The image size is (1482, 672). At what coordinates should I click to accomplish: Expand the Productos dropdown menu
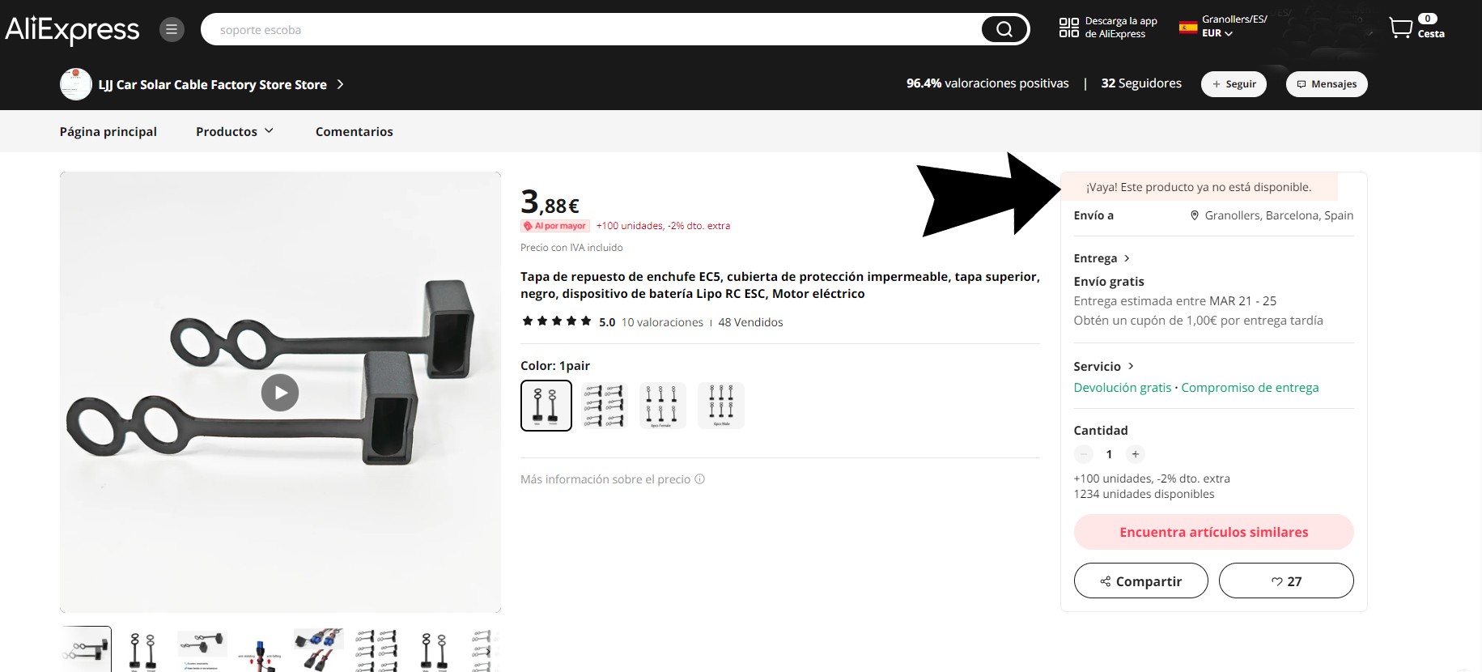tap(235, 131)
